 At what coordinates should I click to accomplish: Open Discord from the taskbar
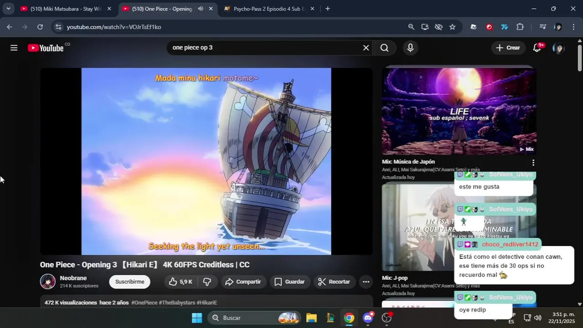(368, 318)
